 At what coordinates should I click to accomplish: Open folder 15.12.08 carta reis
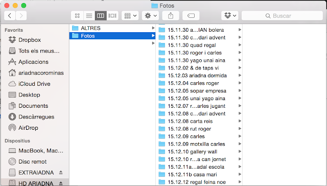[x=199, y=121]
